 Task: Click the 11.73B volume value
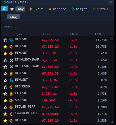[101, 40]
